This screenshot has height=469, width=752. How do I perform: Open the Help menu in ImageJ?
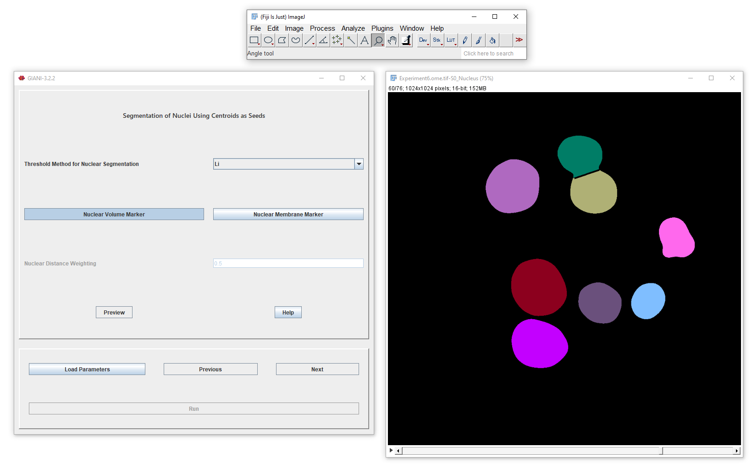point(437,28)
